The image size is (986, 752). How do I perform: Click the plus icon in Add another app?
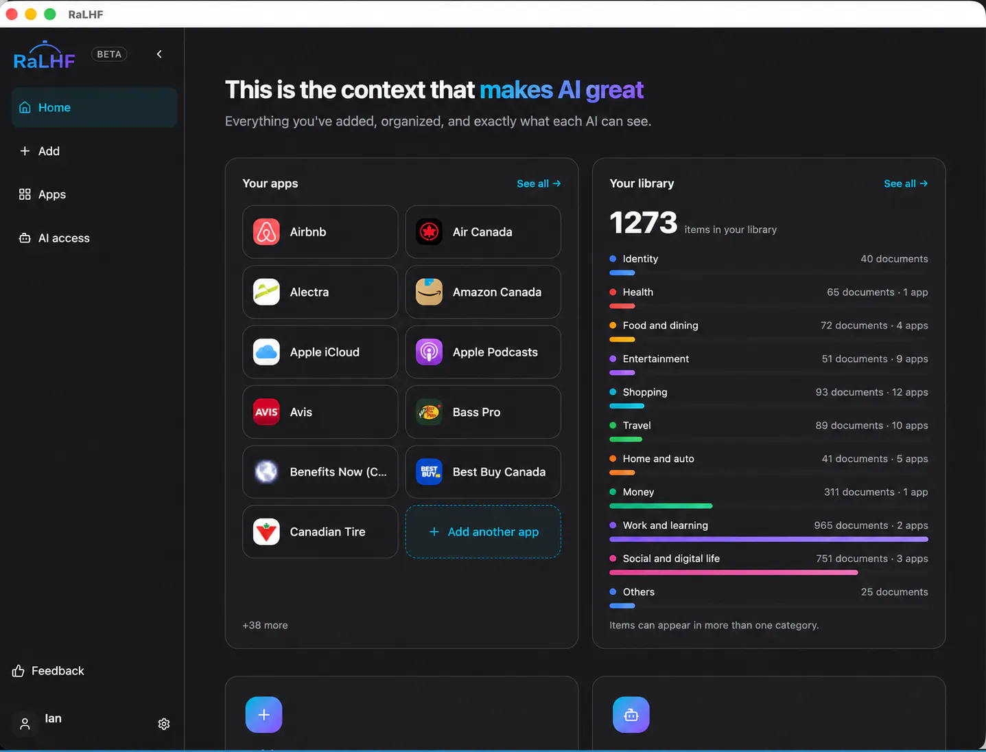(x=434, y=532)
